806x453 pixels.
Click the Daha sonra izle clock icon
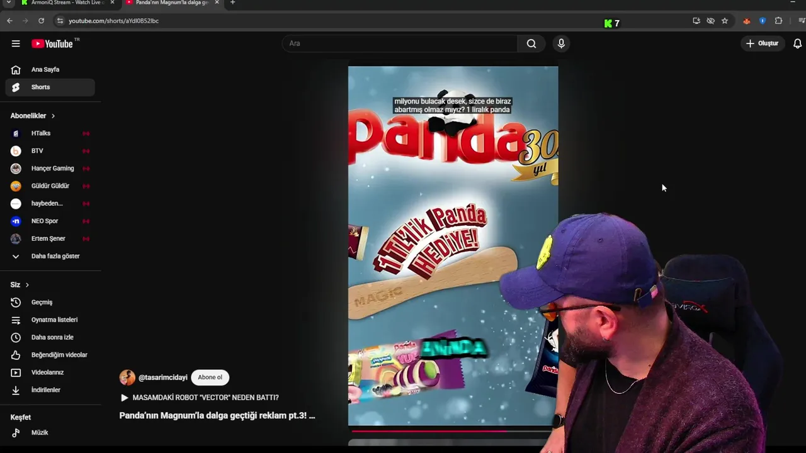pyautogui.click(x=16, y=338)
